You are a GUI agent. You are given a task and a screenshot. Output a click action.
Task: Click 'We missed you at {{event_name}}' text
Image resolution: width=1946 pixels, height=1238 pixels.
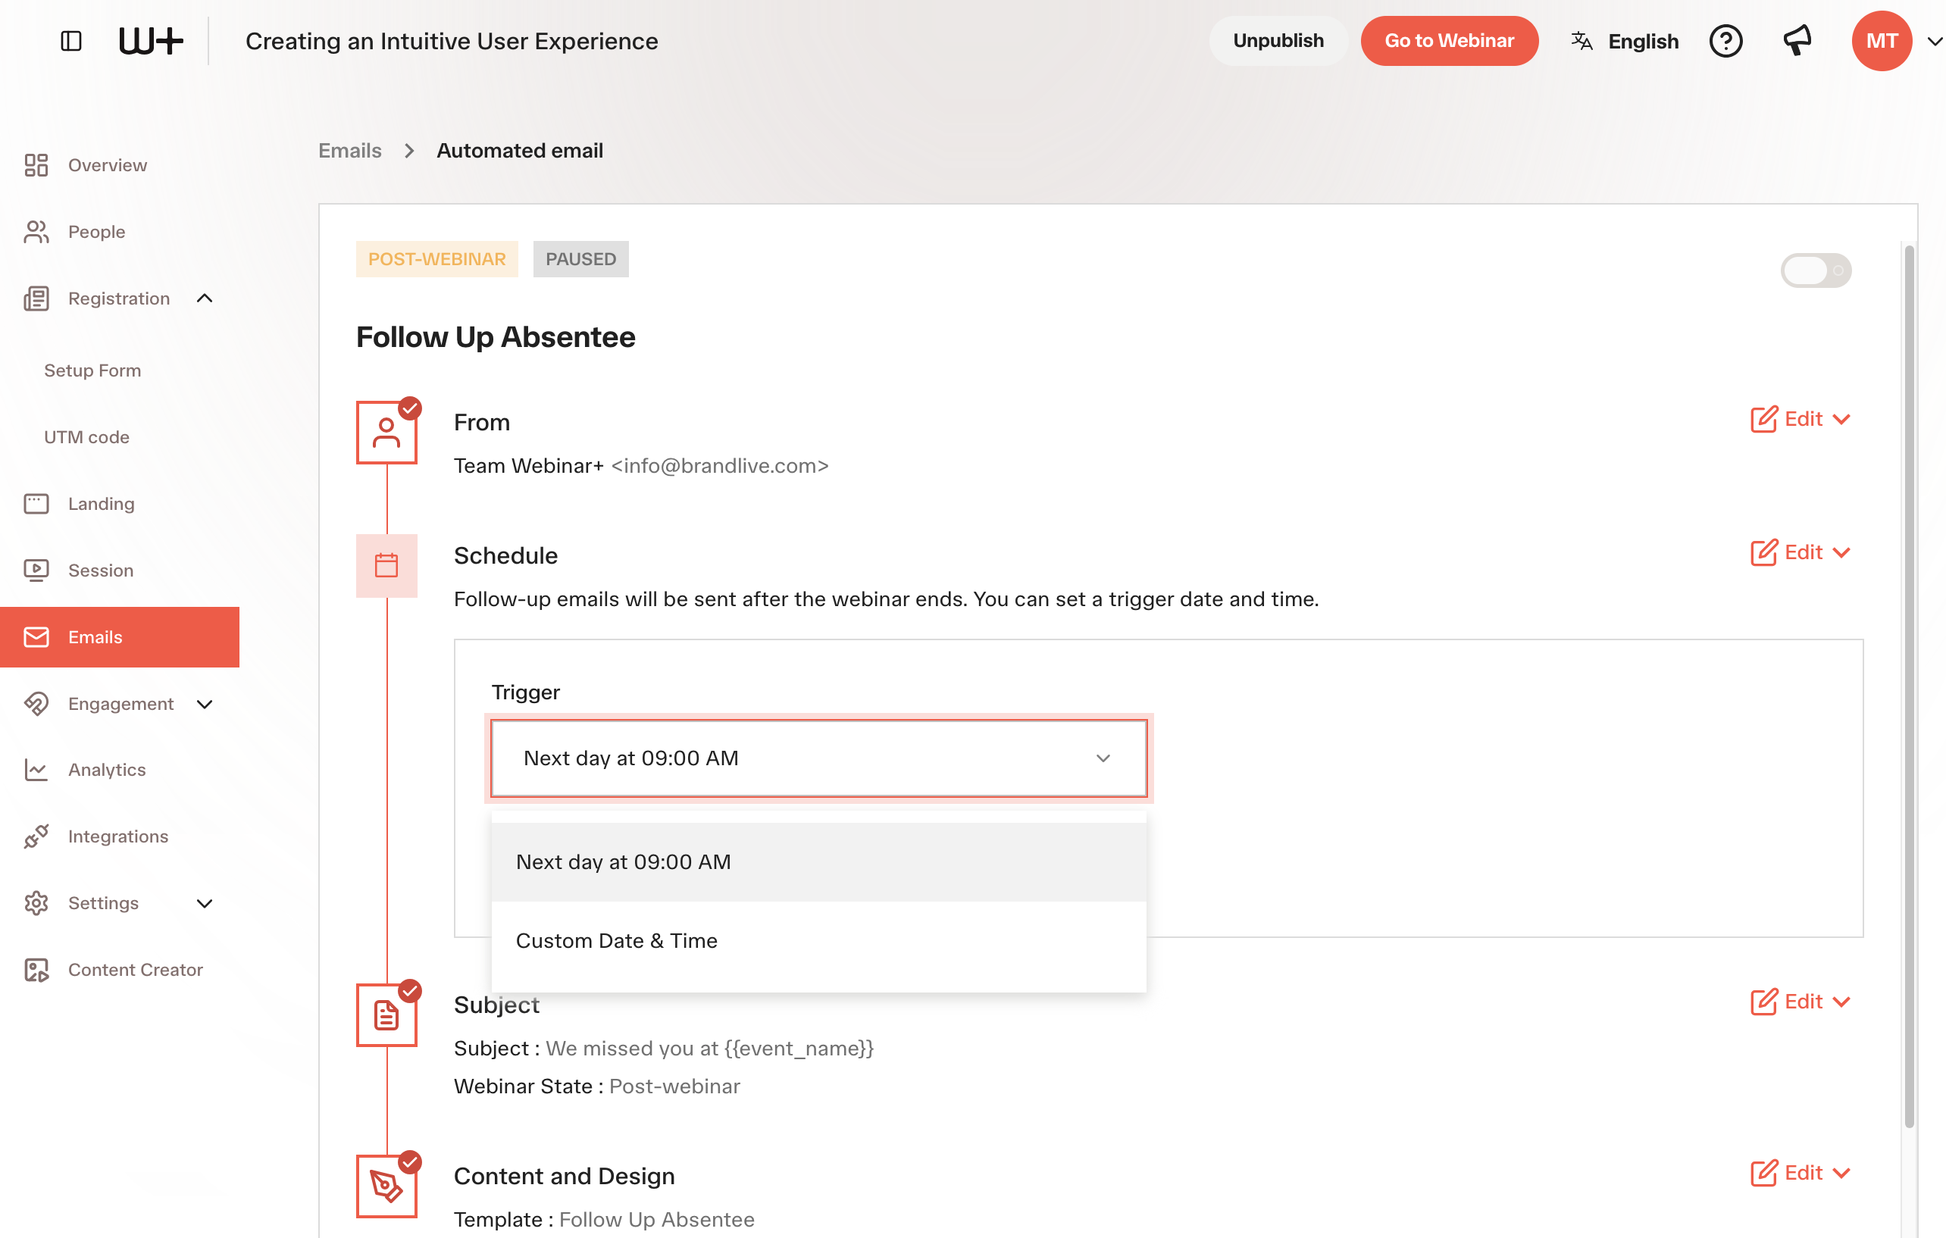709,1049
